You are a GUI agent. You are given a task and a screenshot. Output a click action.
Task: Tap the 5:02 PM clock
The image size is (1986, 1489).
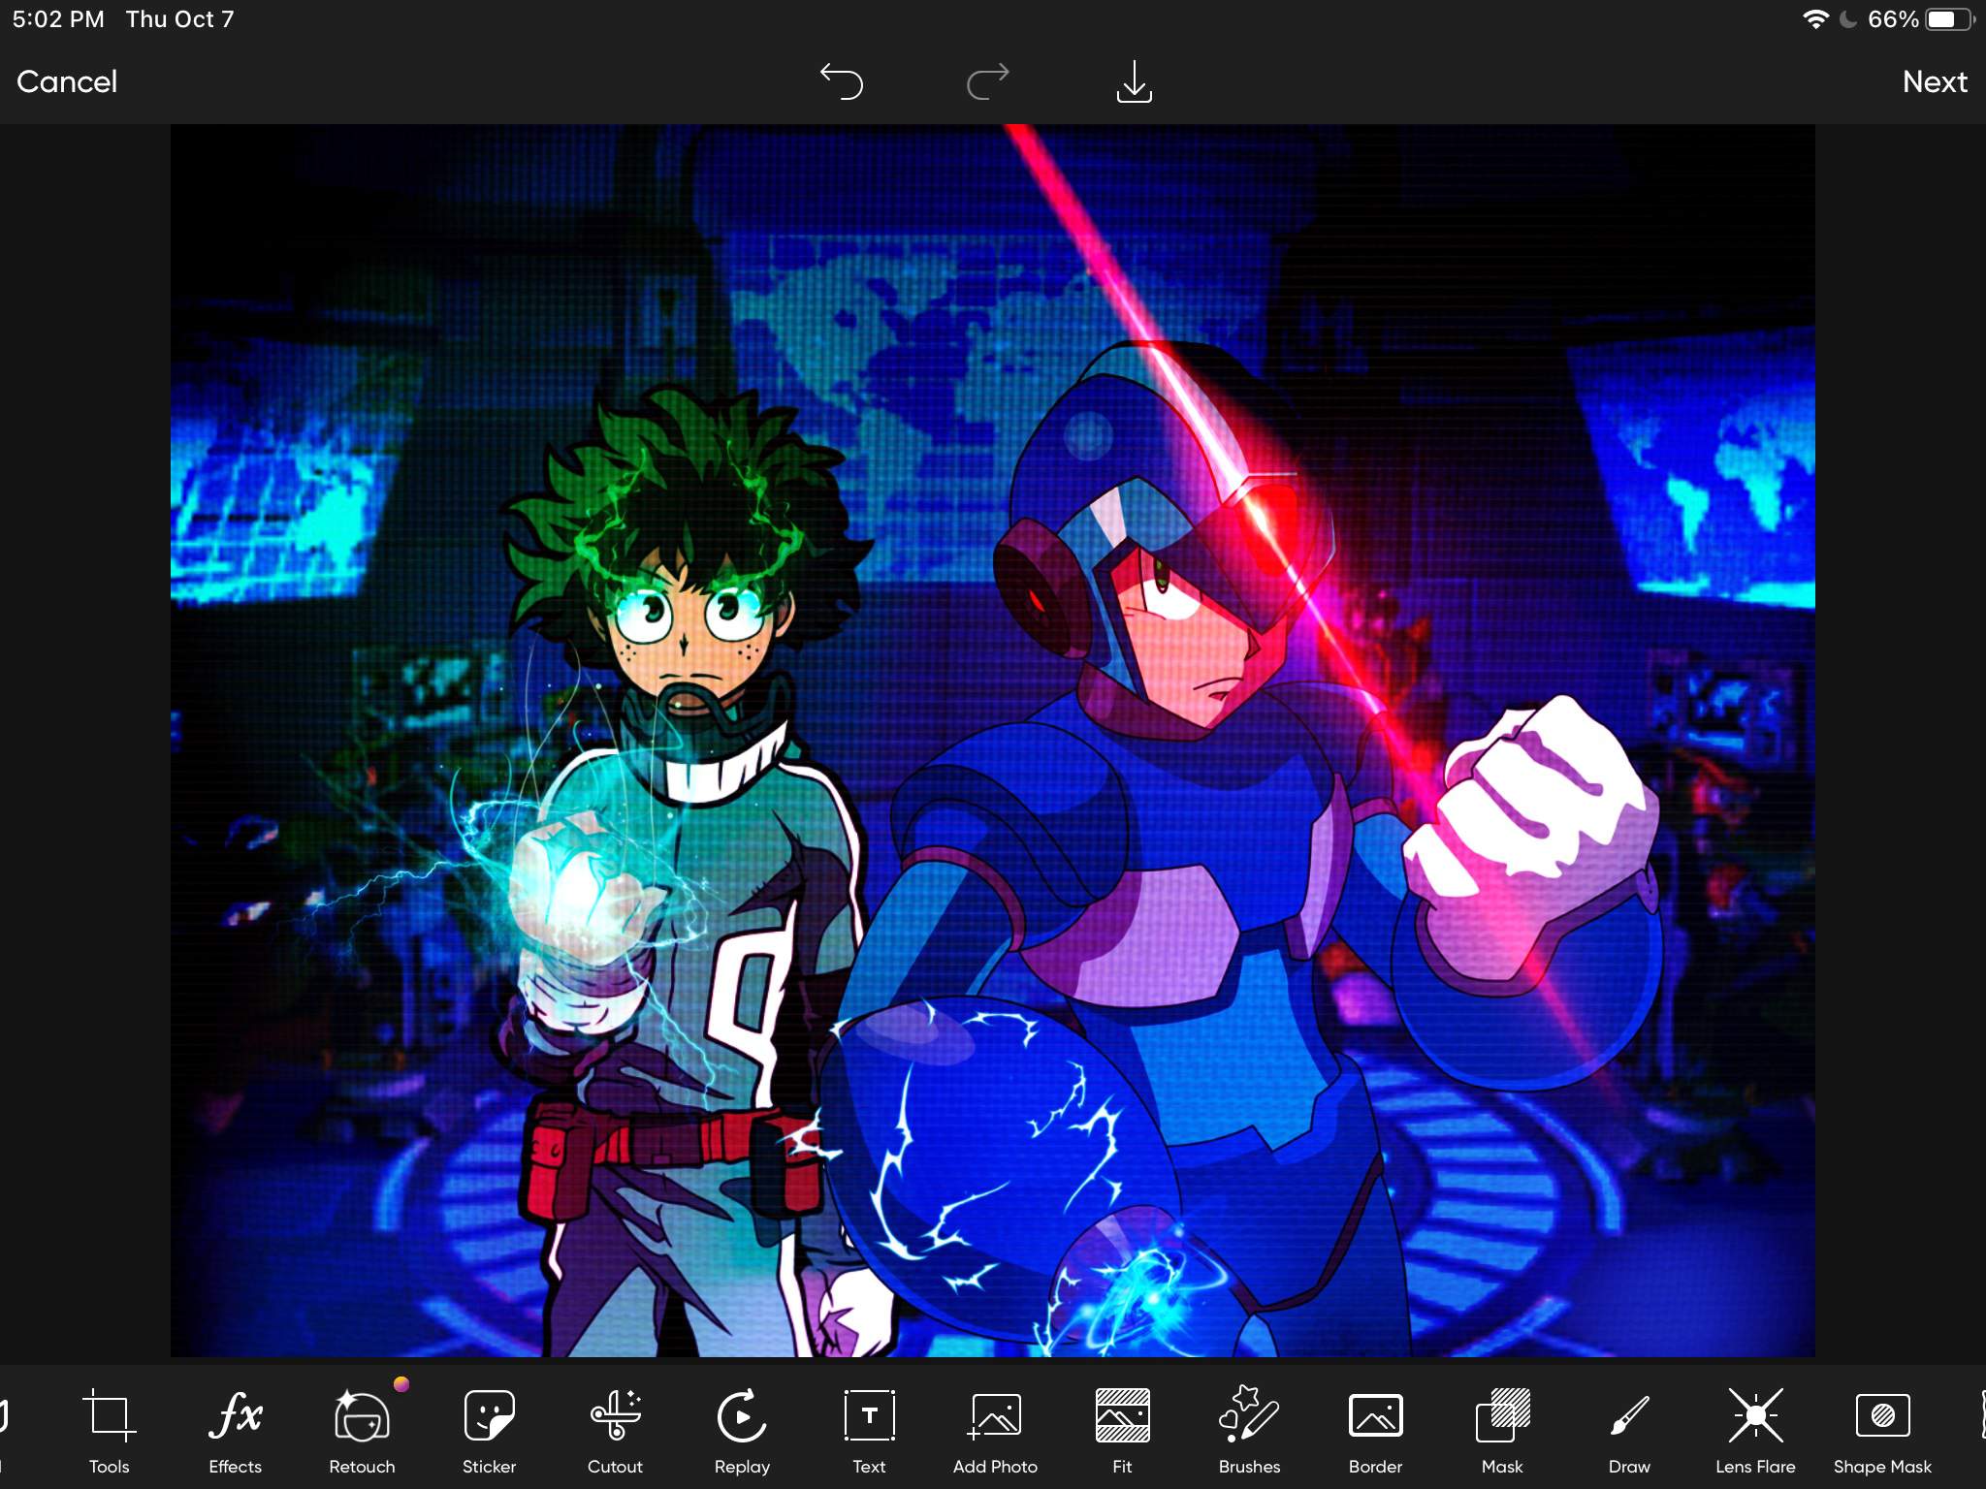point(58,19)
